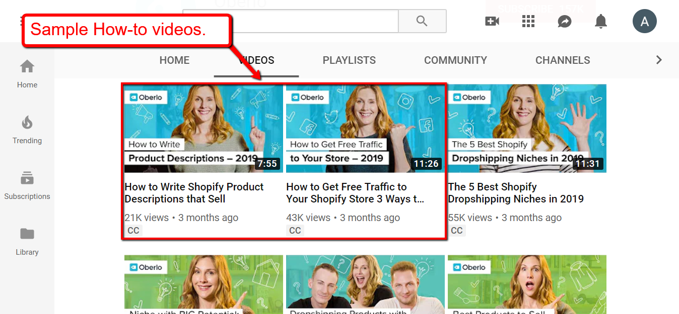Open title "How to Write Shopify Product Descriptions"
679x314 pixels.
(194, 193)
